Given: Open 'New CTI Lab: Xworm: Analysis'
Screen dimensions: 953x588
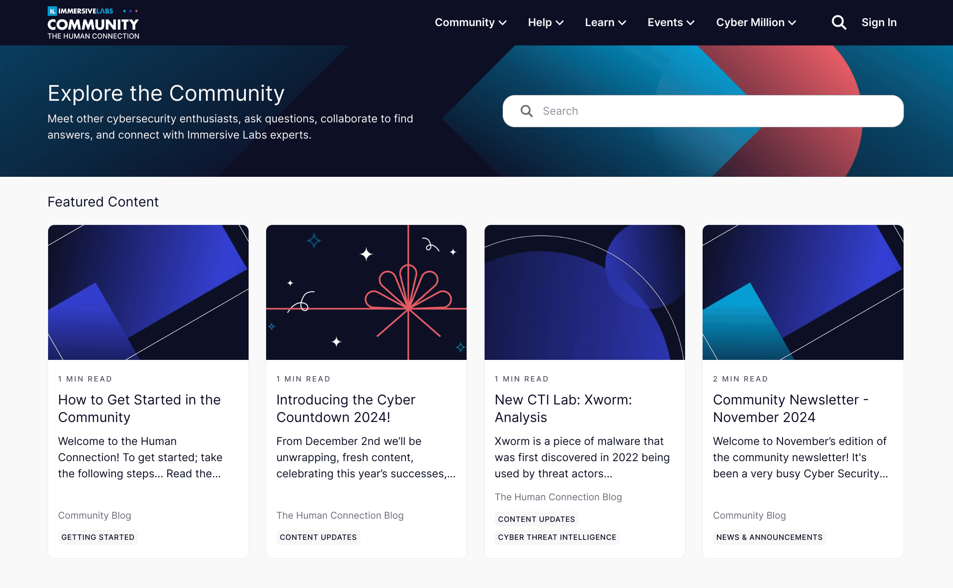Looking at the screenshot, I should click(563, 408).
